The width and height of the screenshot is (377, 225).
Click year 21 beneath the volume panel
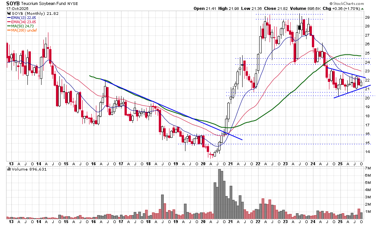coord(230,222)
